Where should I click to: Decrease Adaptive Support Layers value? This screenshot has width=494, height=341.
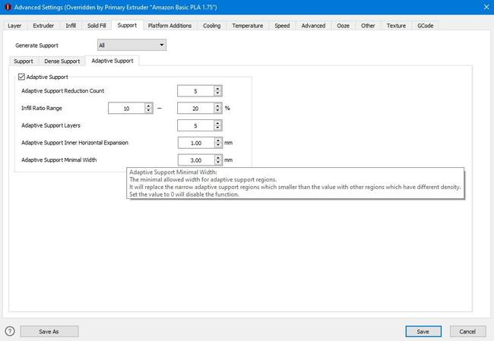(x=218, y=128)
